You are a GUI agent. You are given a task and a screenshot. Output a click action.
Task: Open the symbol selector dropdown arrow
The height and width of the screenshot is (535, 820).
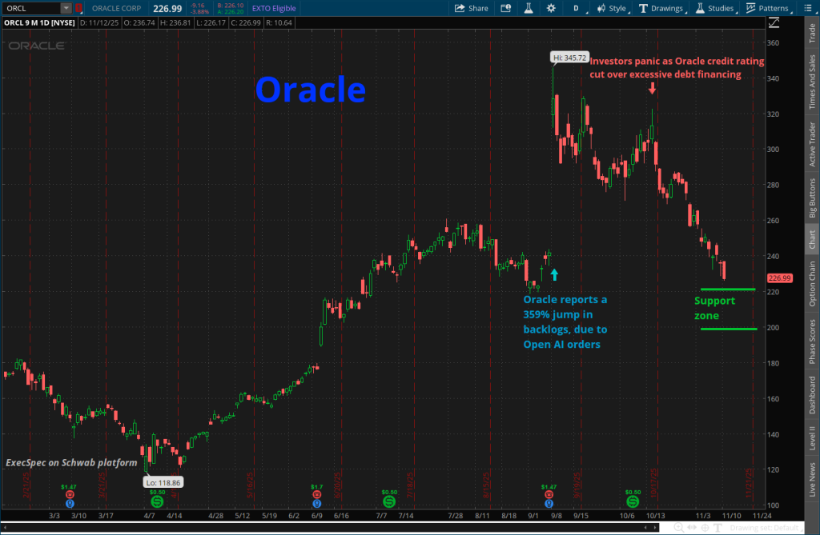tap(66, 8)
